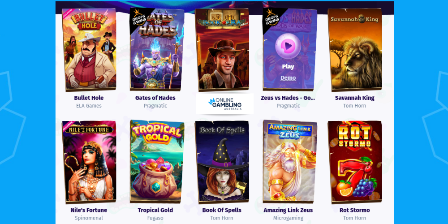The height and width of the screenshot is (224, 448).
Task: Select the Bullet Hole game thumbnail
Action: 89,49
